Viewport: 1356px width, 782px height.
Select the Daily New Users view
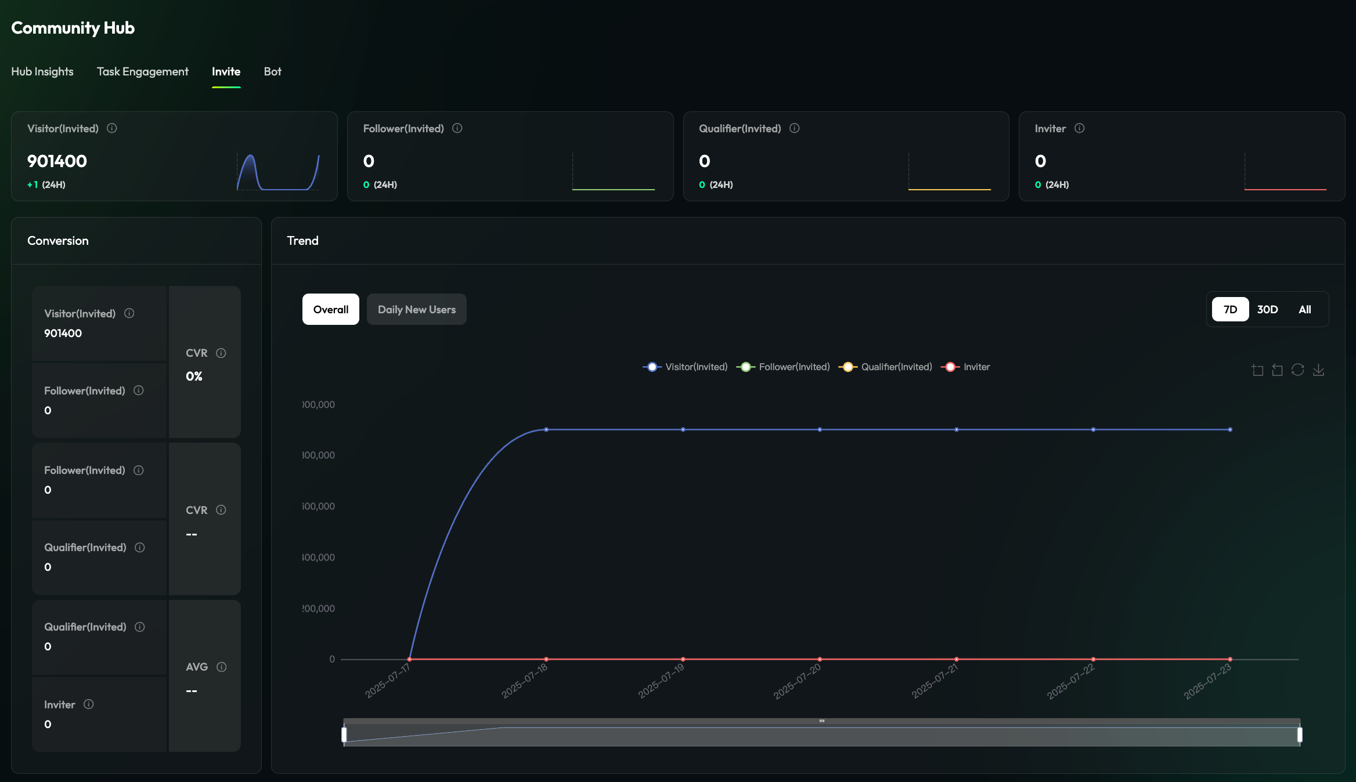[416, 309]
